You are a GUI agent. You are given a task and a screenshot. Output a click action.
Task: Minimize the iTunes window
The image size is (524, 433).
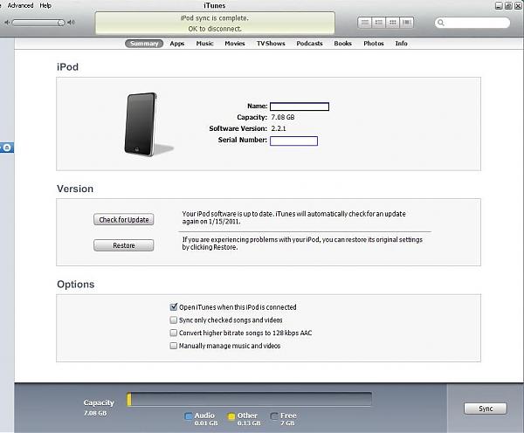coord(499,5)
